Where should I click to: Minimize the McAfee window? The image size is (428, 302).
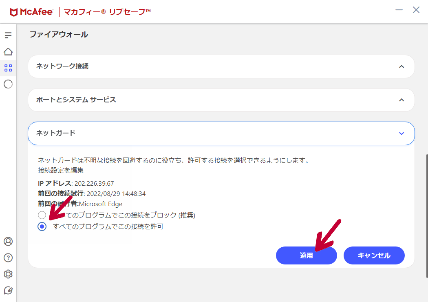[x=399, y=10]
